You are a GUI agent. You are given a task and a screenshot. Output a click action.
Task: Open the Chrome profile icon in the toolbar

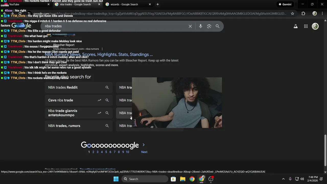(315, 14)
